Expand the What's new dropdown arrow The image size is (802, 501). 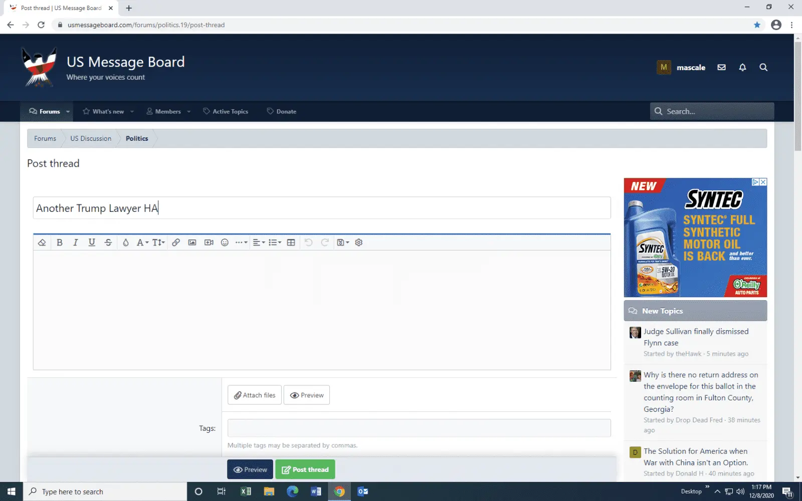click(x=132, y=111)
